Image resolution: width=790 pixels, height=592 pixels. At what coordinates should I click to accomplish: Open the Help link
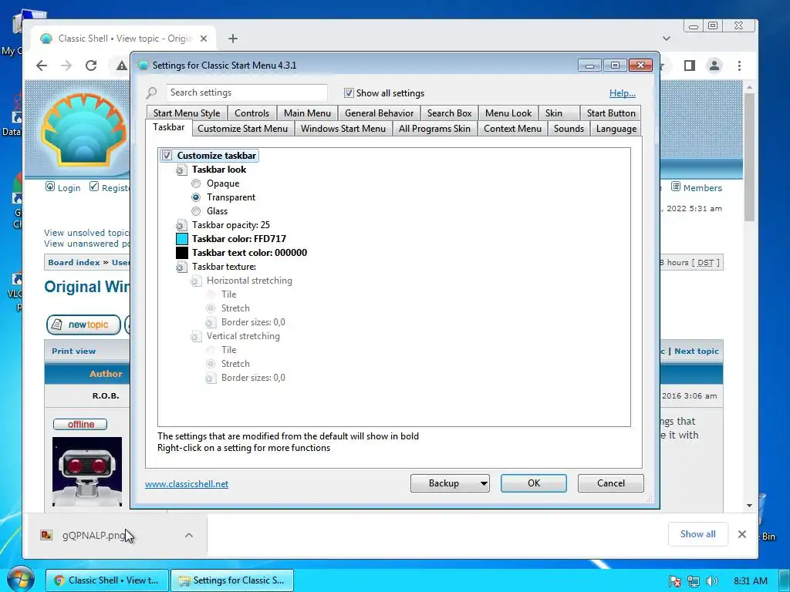[x=623, y=93]
